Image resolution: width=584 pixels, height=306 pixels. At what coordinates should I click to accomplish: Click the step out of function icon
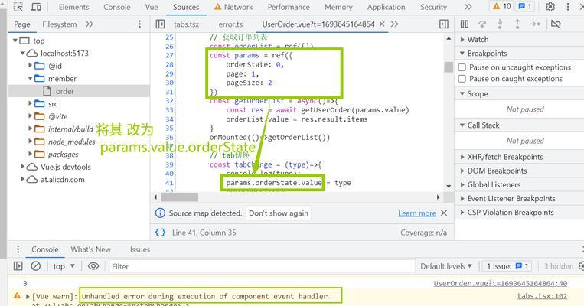click(x=517, y=24)
